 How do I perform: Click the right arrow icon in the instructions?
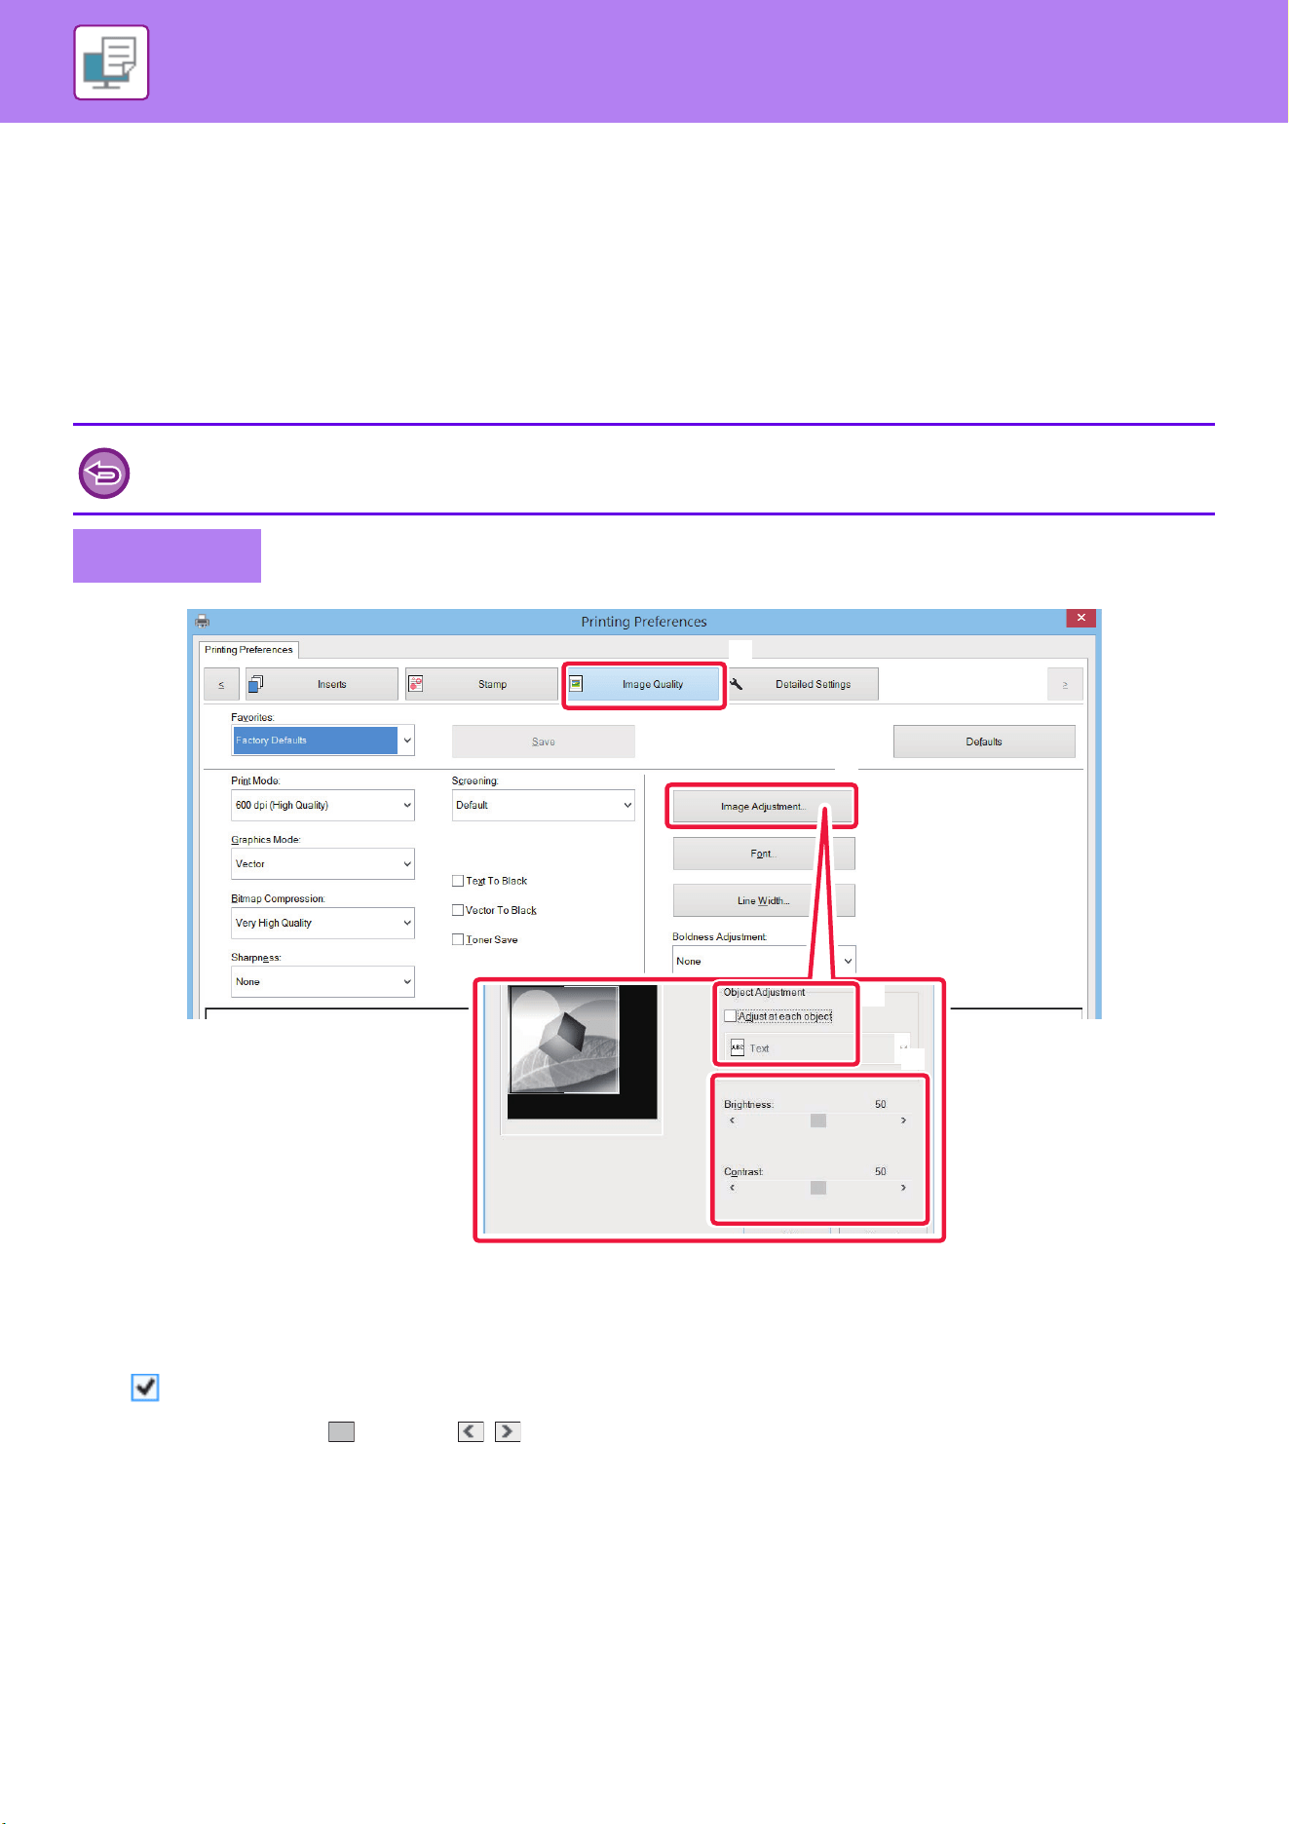pos(508,1431)
